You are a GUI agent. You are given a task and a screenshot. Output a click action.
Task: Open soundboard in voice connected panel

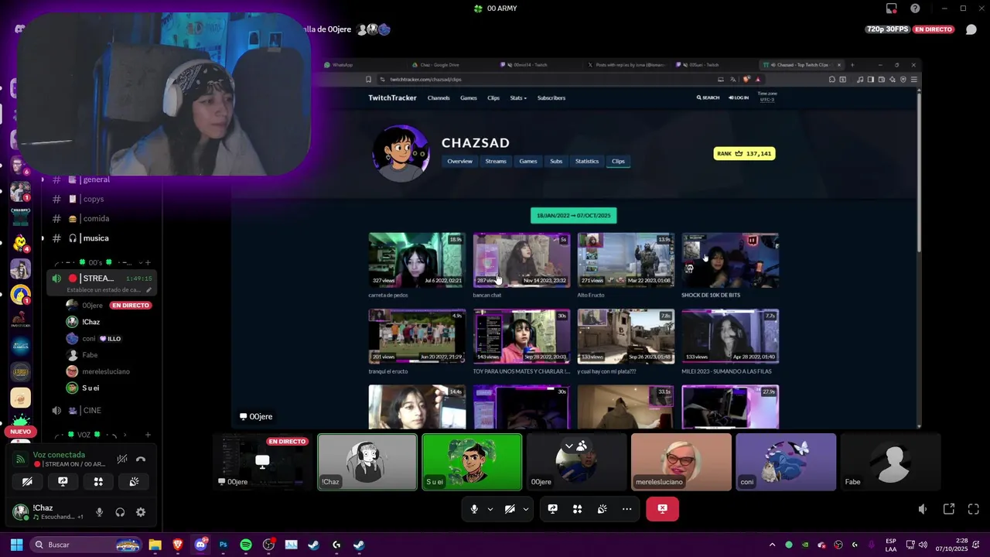[134, 481]
